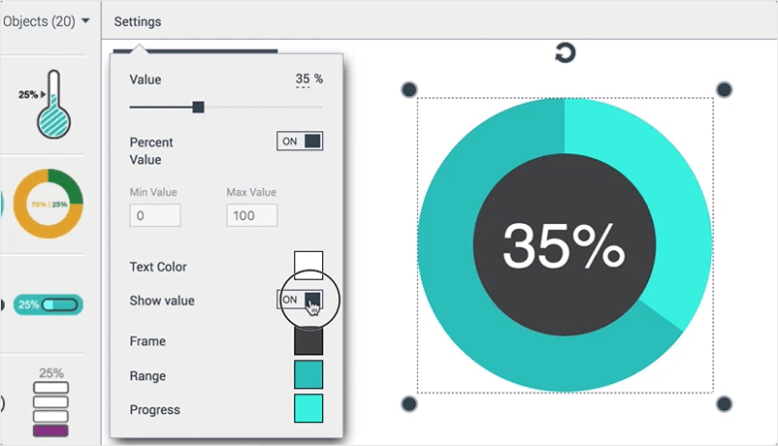
Task: Toggle the Percent Value switch
Action: click(300, 142)
